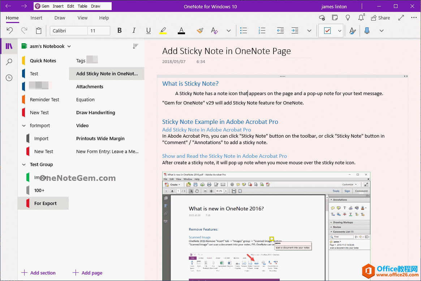The height and width of the screenshot is (281, 421).
Task: Open the Draw Handwriting page
Action: tap(107, 113)
